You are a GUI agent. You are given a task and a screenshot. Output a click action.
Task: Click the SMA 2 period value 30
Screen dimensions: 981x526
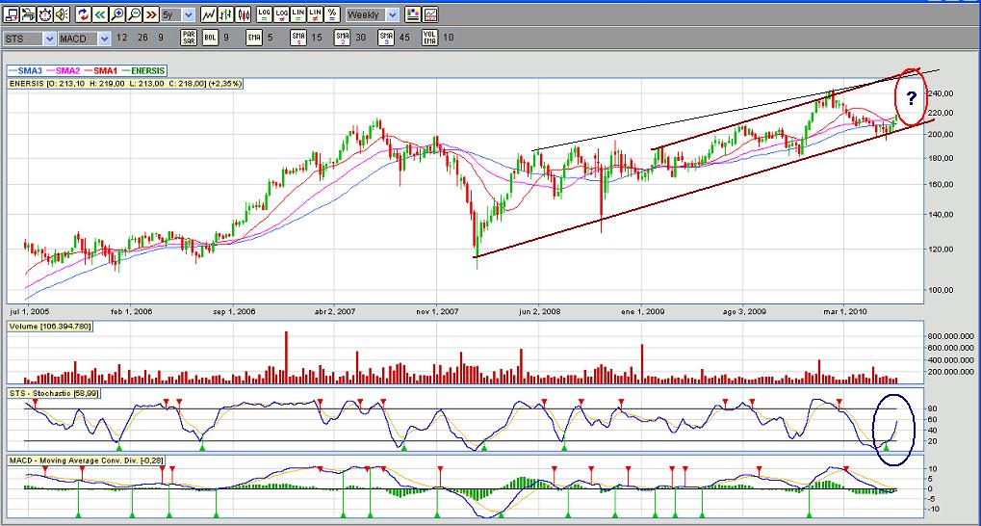point(360,38)
